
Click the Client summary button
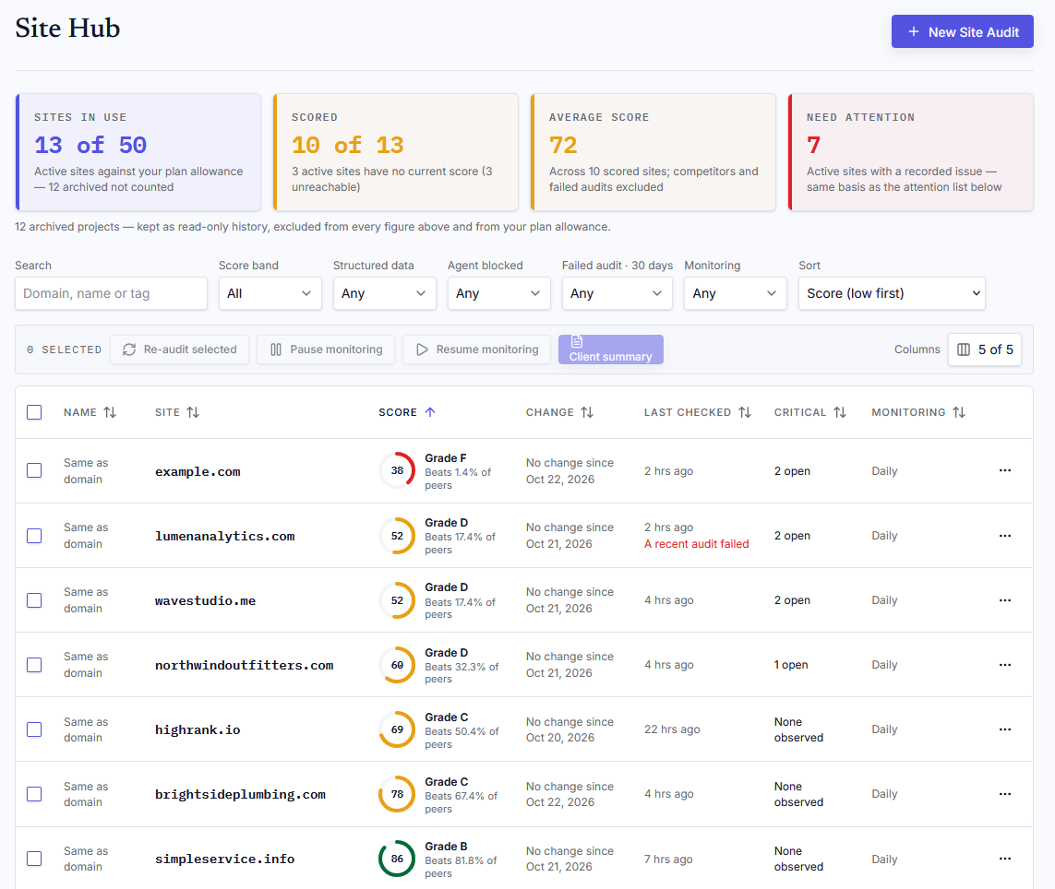611,350
